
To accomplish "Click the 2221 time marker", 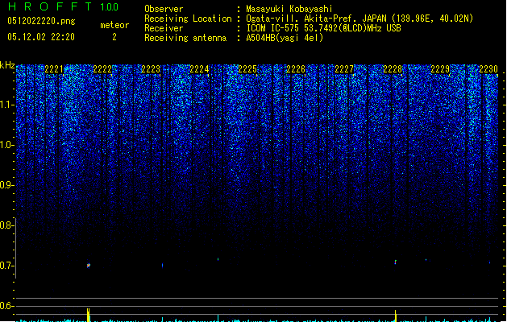I will pos(54,69).
